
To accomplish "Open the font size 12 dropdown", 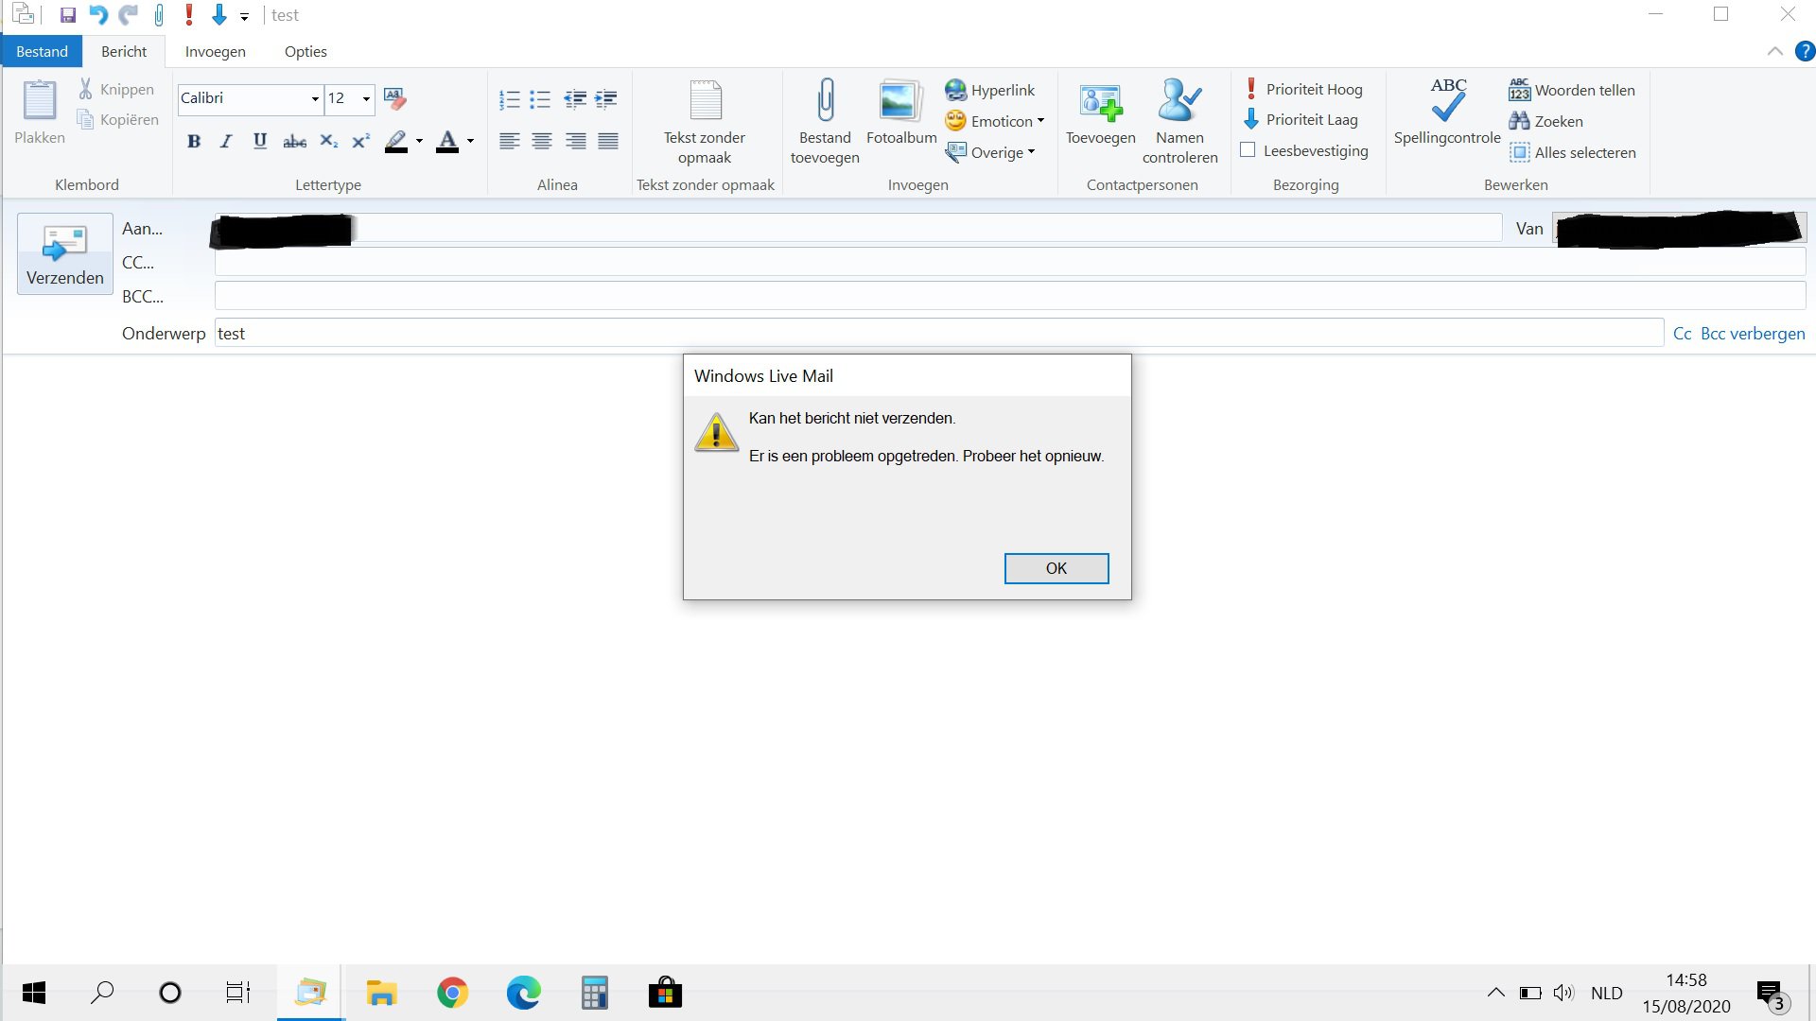I will pyautogui.click(x=366, y=98).
